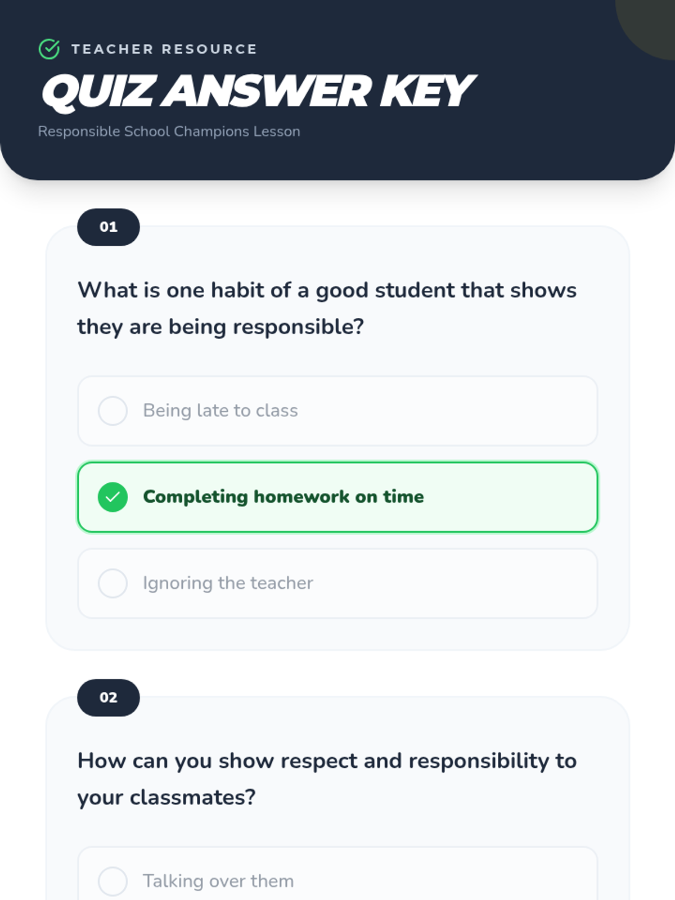675x900 pixels.
Task: Click the QUIZ ANSWER KEY heading
Action: [x=258, y=91]
